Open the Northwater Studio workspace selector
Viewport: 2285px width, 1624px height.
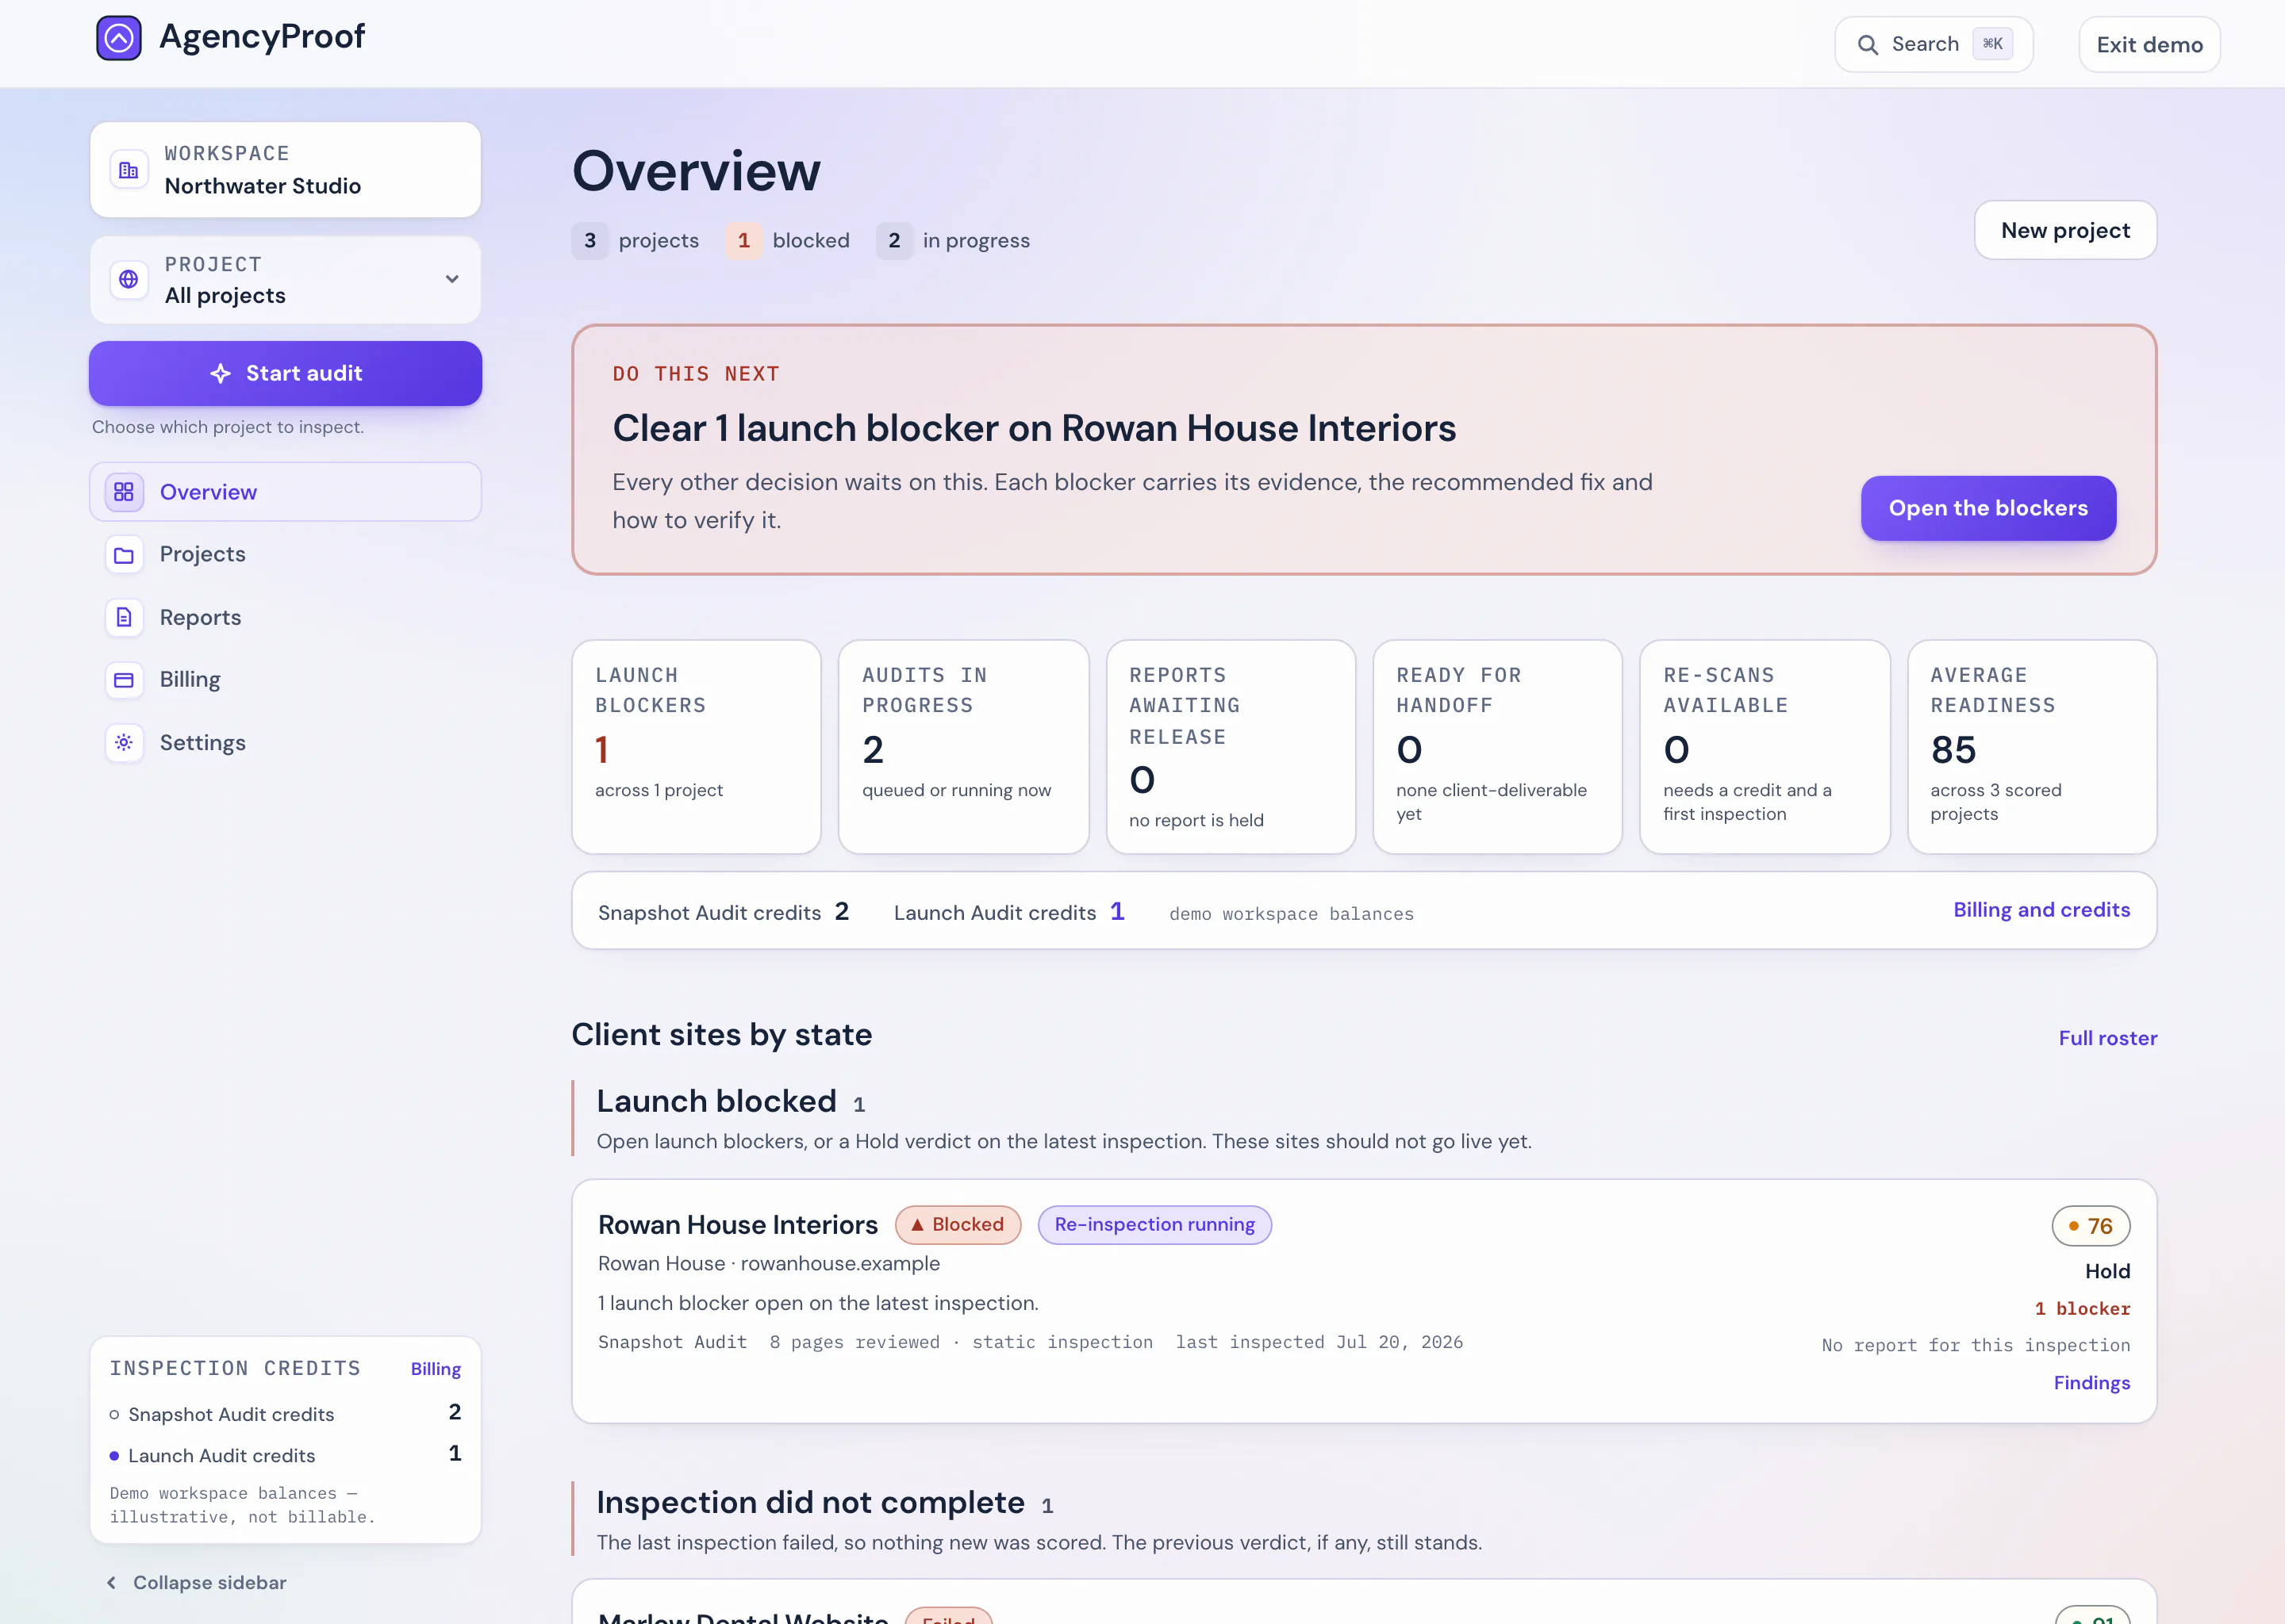pos(285,170)
